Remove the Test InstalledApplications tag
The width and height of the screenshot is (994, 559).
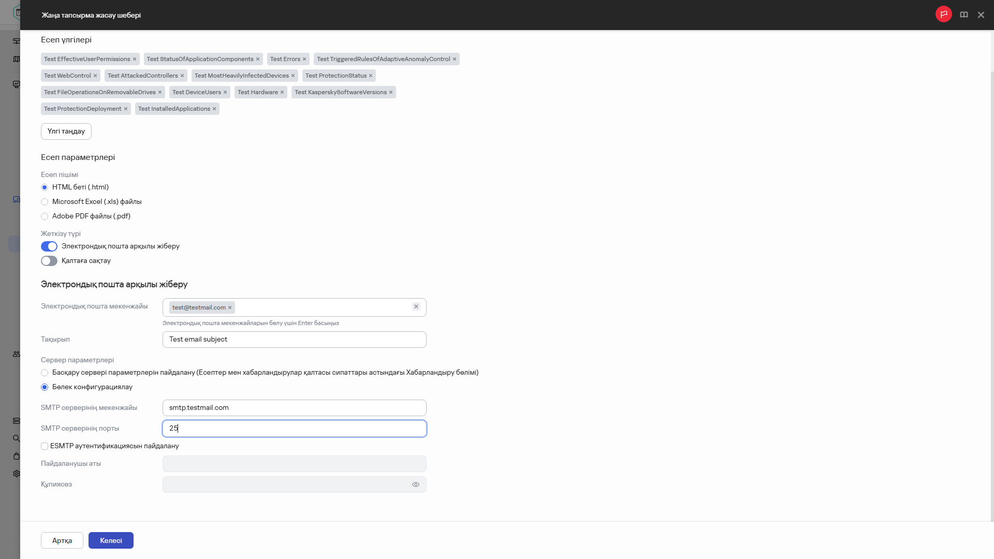pos(214,109)
